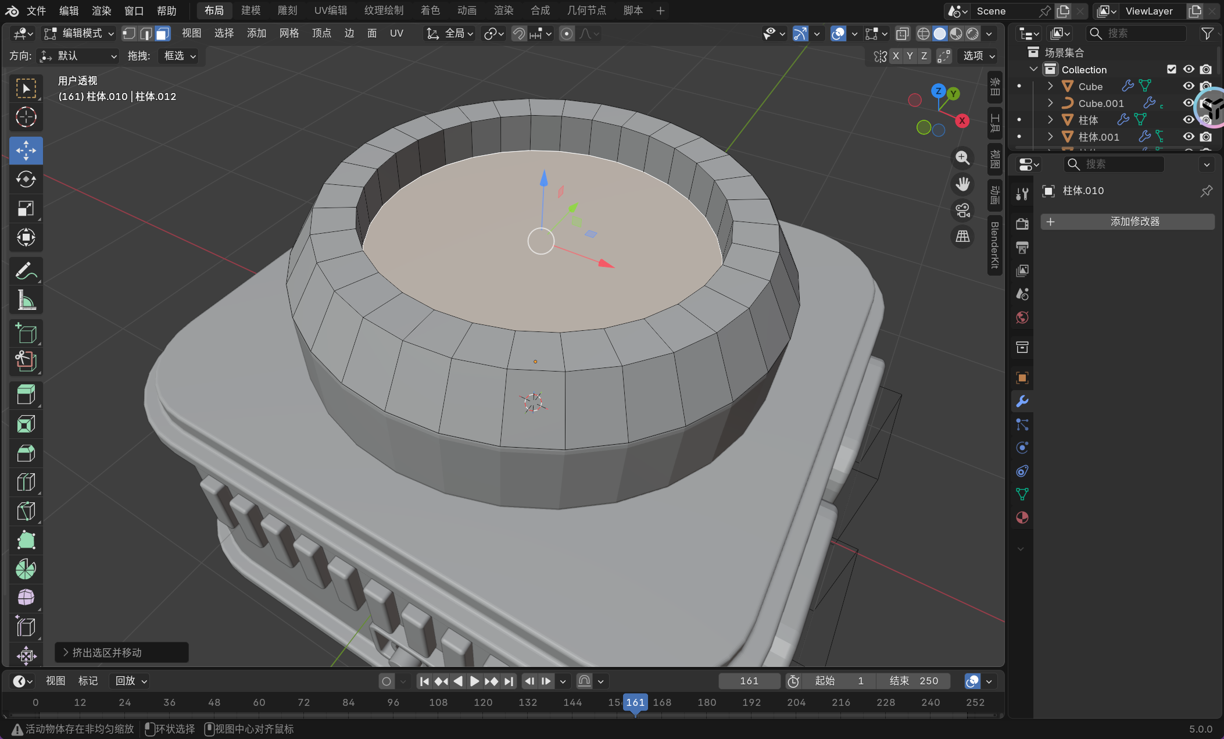Image resolution: width=1224 pixels, height=739 pixels.
Task: Toggle camera view with camera gizmo
Action: (x=962, y=210)
